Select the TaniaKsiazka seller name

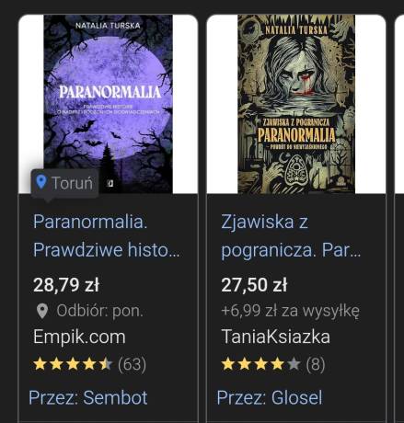pos(275,337)
